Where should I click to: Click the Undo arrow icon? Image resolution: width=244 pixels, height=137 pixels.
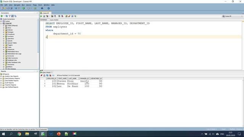tap(16, 8)
